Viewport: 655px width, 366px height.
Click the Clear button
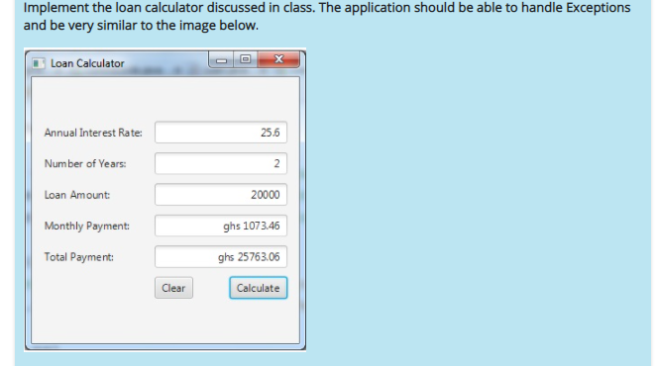[173, 288]
